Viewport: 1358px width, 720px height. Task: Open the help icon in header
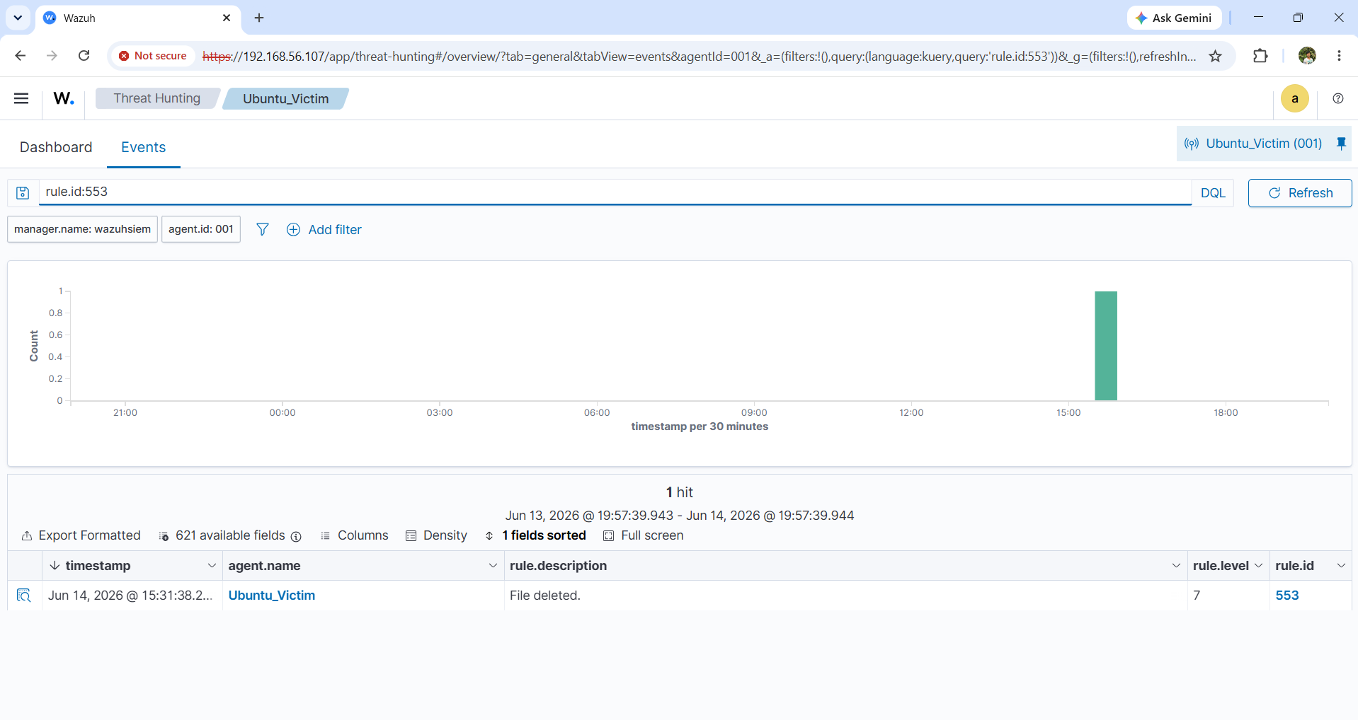pyautogui.click(x=1337, y=98)
